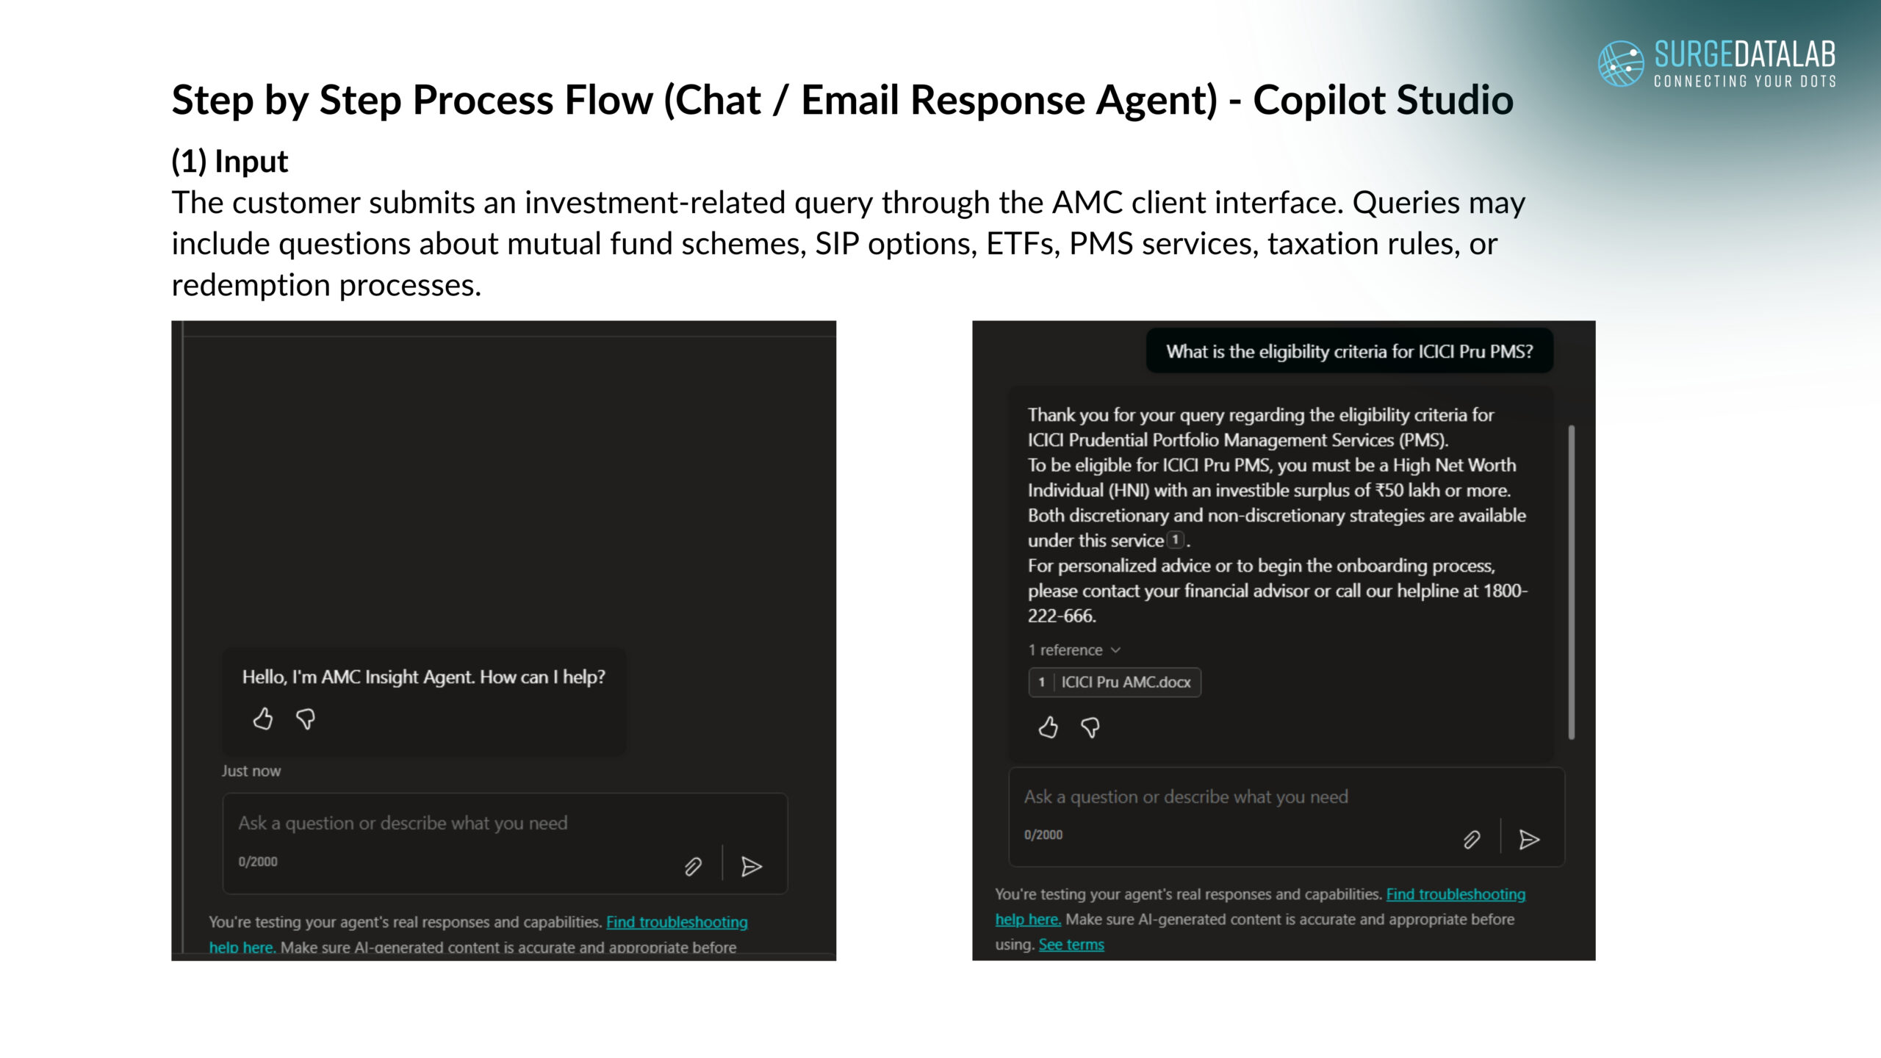Click thumbs down on the PMS eligibility answer
Viewport: 1881px width, 1058px height.
(1090, 727)
